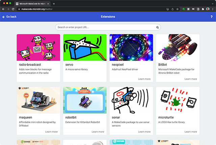This screenshot has width=216, height=145.
Task: Select the radio-broadcast extension thumbnail
Action: [x=38, y=48]
